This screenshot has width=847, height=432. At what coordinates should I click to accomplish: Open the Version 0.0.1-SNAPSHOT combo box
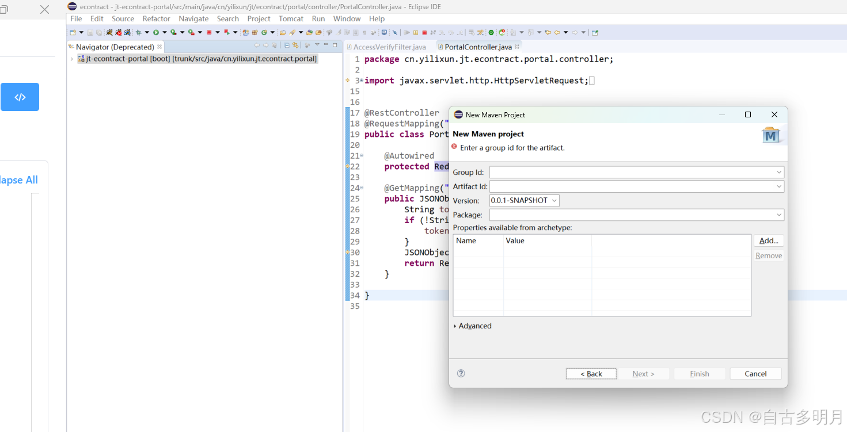pos(524,200)
